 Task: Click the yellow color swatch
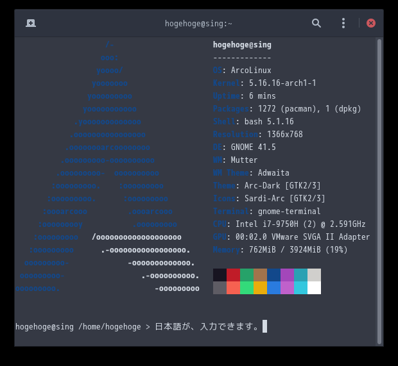tap(260, 288)
